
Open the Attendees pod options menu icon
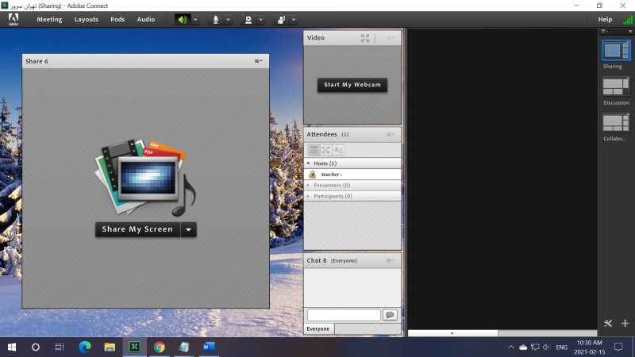(391, 135)
